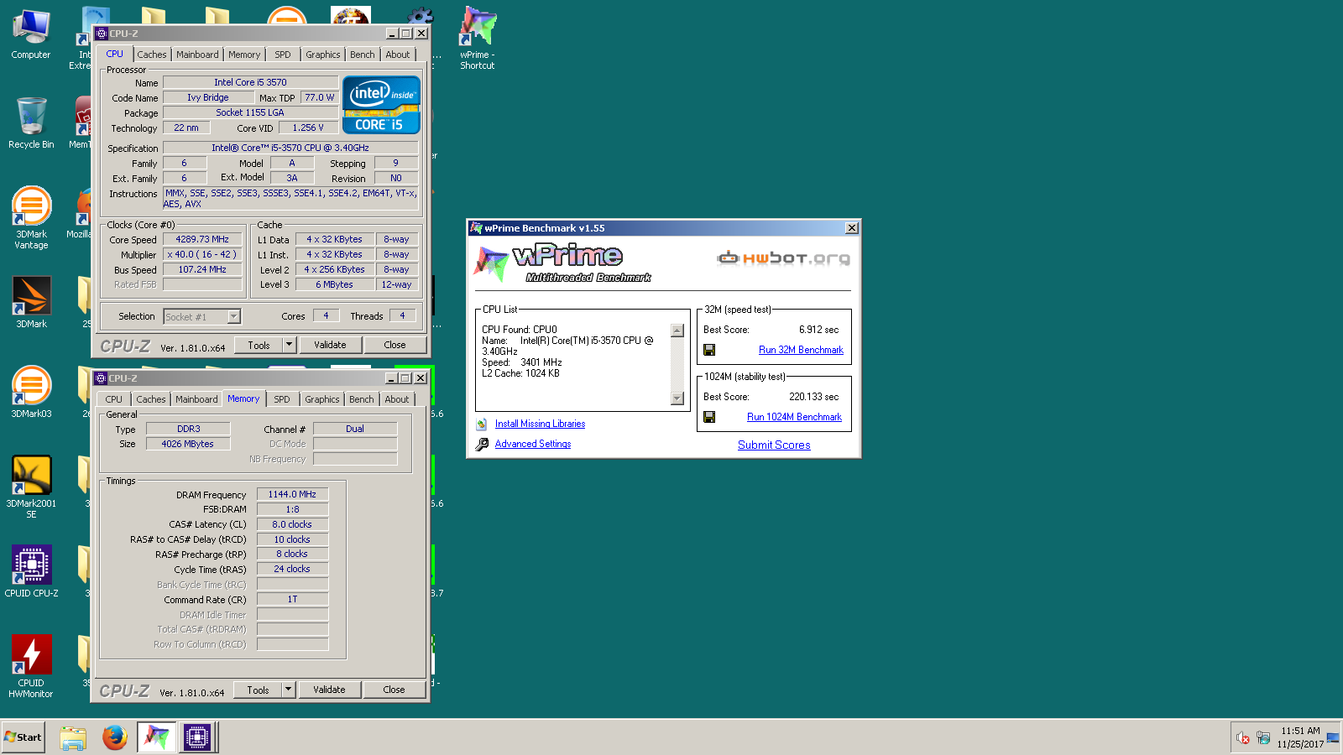Switch to the CPU-Z taskbar button
Viewport: 1343px width, 755px height.
pyautogui.click(x=197, y=738)
